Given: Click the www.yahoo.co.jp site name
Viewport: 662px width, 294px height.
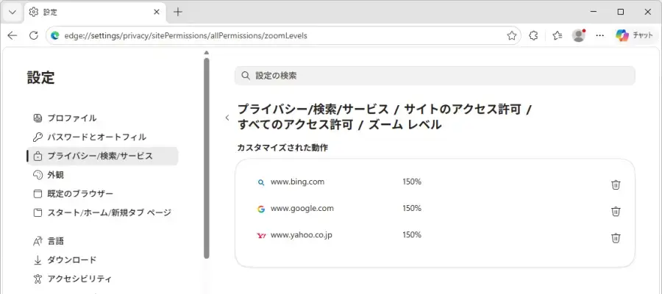Looking at the screenshot, I should [x=301, y=235].
